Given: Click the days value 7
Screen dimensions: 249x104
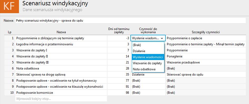Looking at the screenshot, I should pyautogui.click(x=119, y=50).
